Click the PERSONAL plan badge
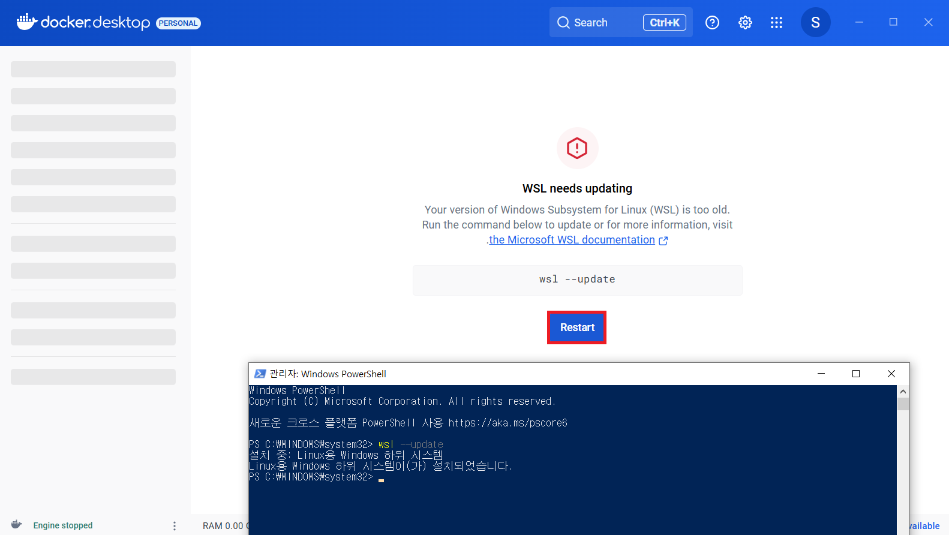Screen dimensions: 949x535 (x=178, y=23)
